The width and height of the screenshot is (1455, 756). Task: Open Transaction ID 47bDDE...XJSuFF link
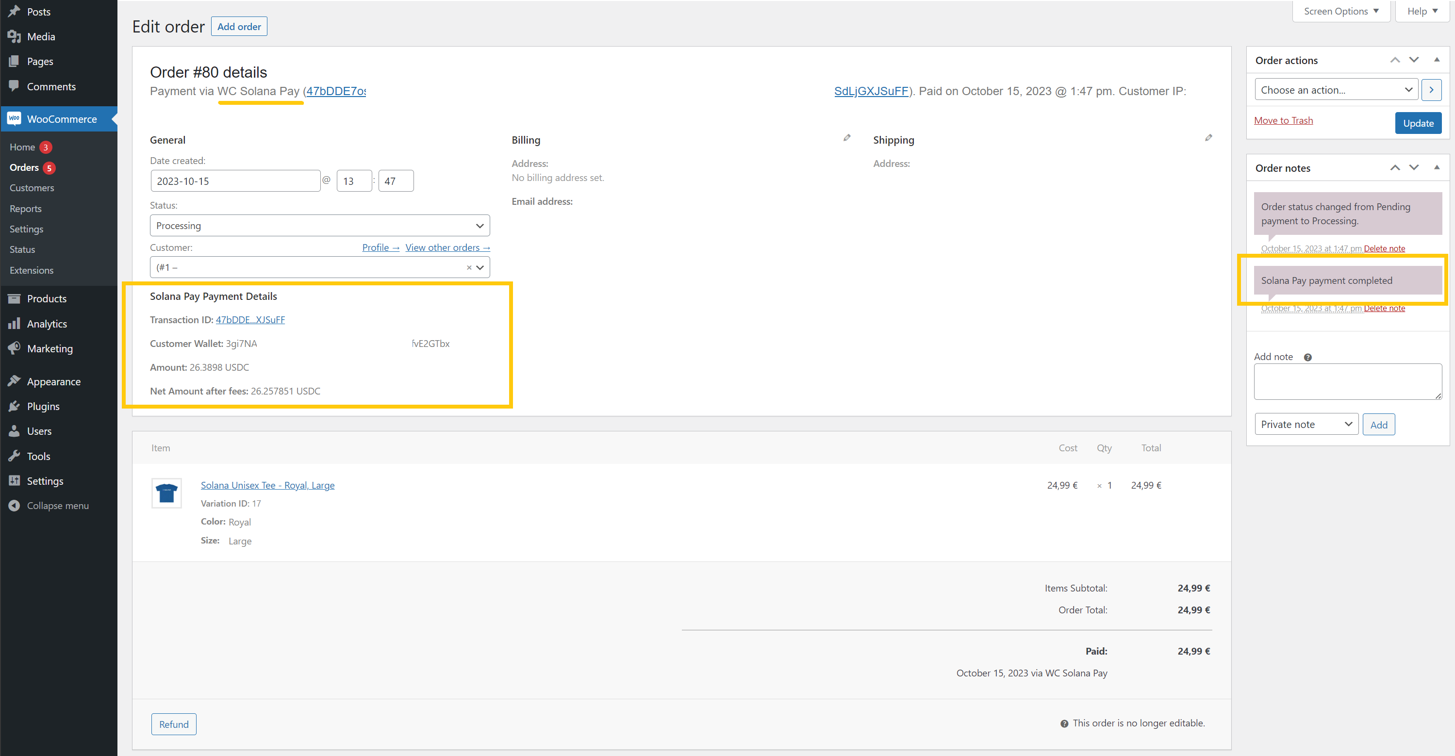250,320
